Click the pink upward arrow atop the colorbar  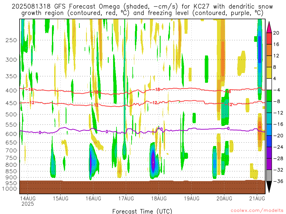[269, 27]
